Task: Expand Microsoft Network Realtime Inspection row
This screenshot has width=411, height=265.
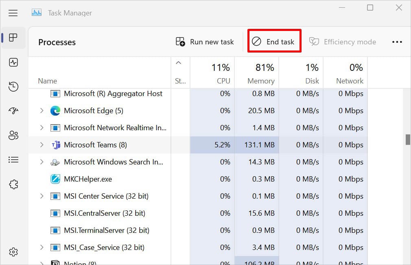Action: [42, 128]
